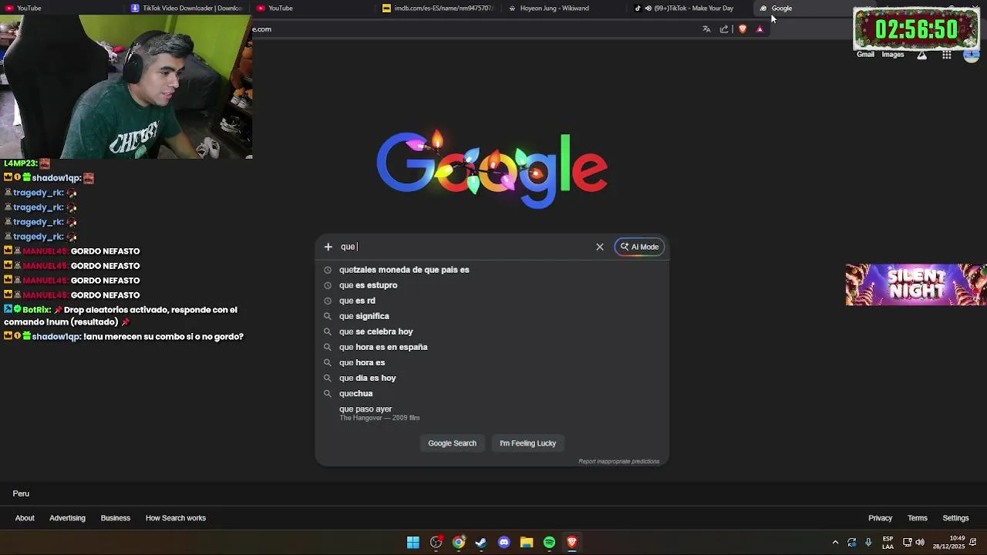Open the Google apps grid icon
The image size is (987, 555).
tap(947, 55)
